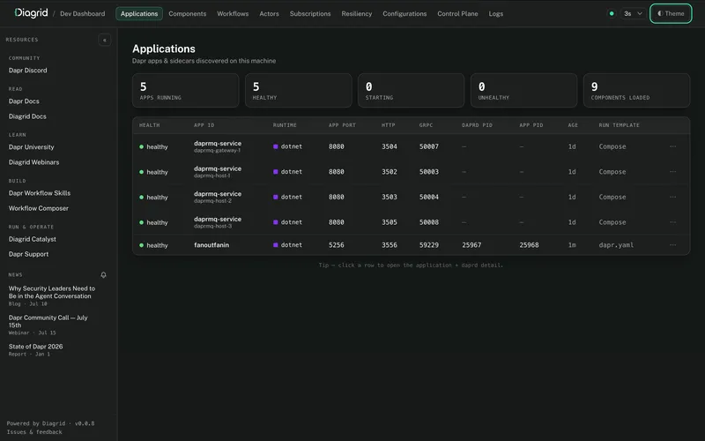The image size is (705, 441).
Task: Click the GRPC column header
Action: click(426, 125)
